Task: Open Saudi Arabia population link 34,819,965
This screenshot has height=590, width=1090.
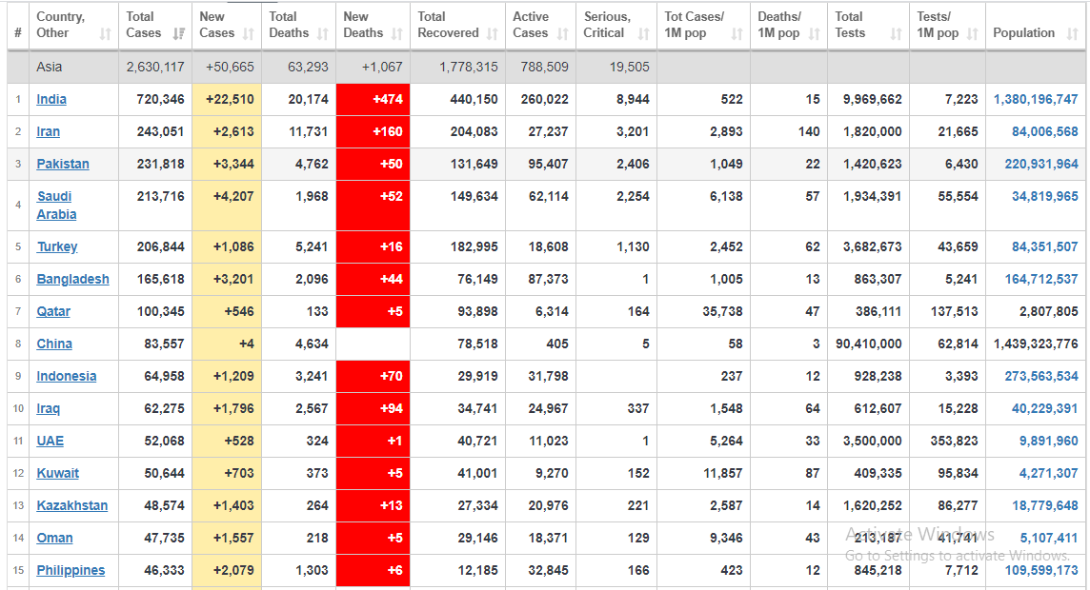Action: (x=1045, y=196)
